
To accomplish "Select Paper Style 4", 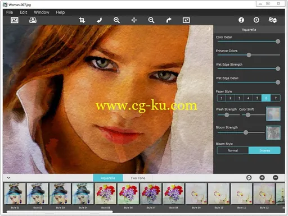I will tap(248, 98).
